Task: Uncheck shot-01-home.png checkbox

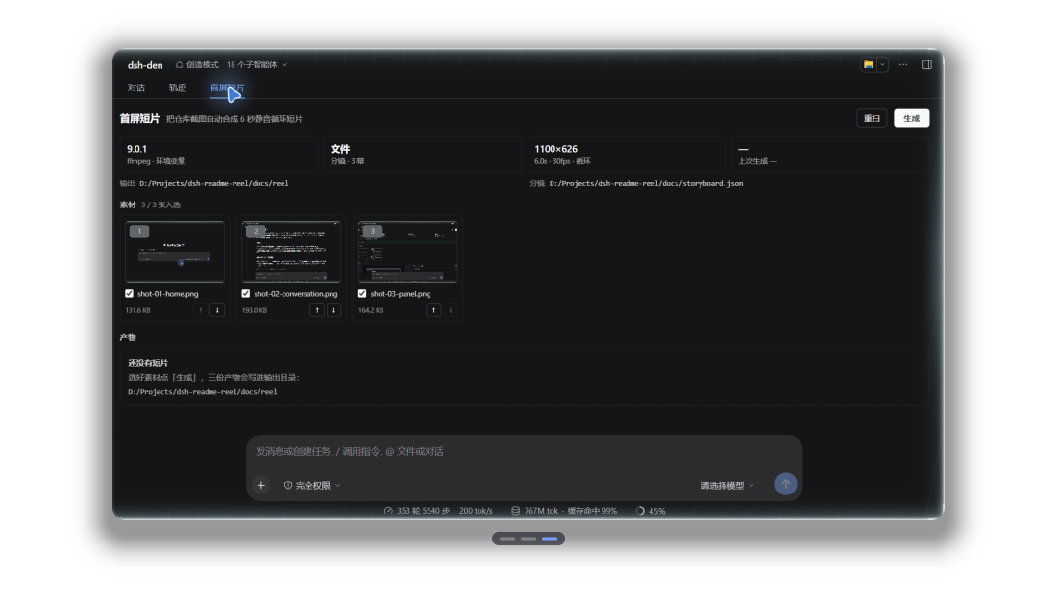Action: [x=130, y=293]
